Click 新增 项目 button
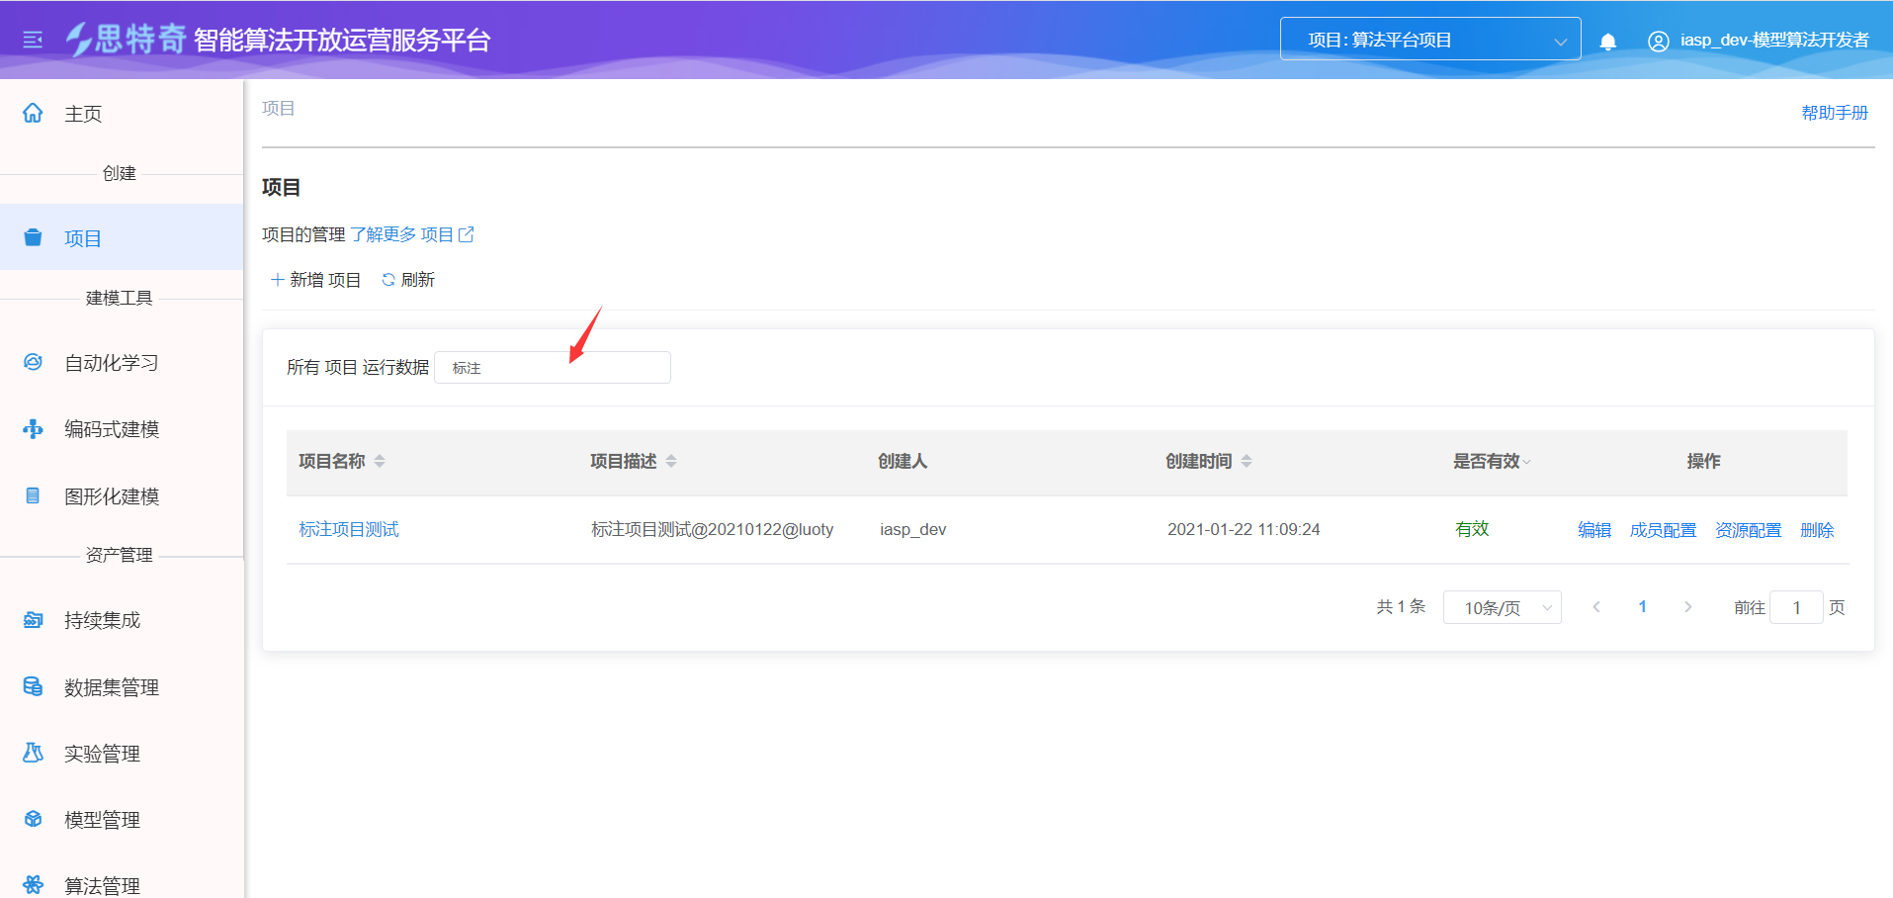The height and width of the screenshot is (898, 1893). click(316, 280)
